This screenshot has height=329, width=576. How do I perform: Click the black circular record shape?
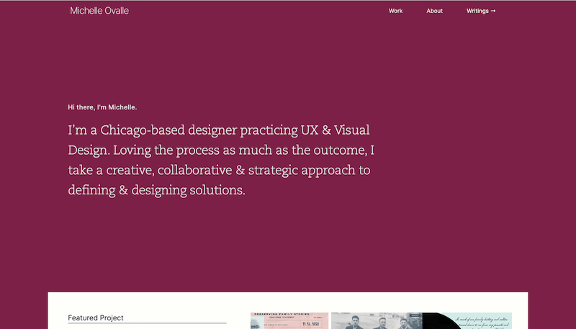[x=441, y=322]
